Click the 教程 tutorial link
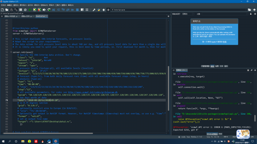The height and width of the screenshot is (144, 257). pyautogui.click(x=225, y=42)
